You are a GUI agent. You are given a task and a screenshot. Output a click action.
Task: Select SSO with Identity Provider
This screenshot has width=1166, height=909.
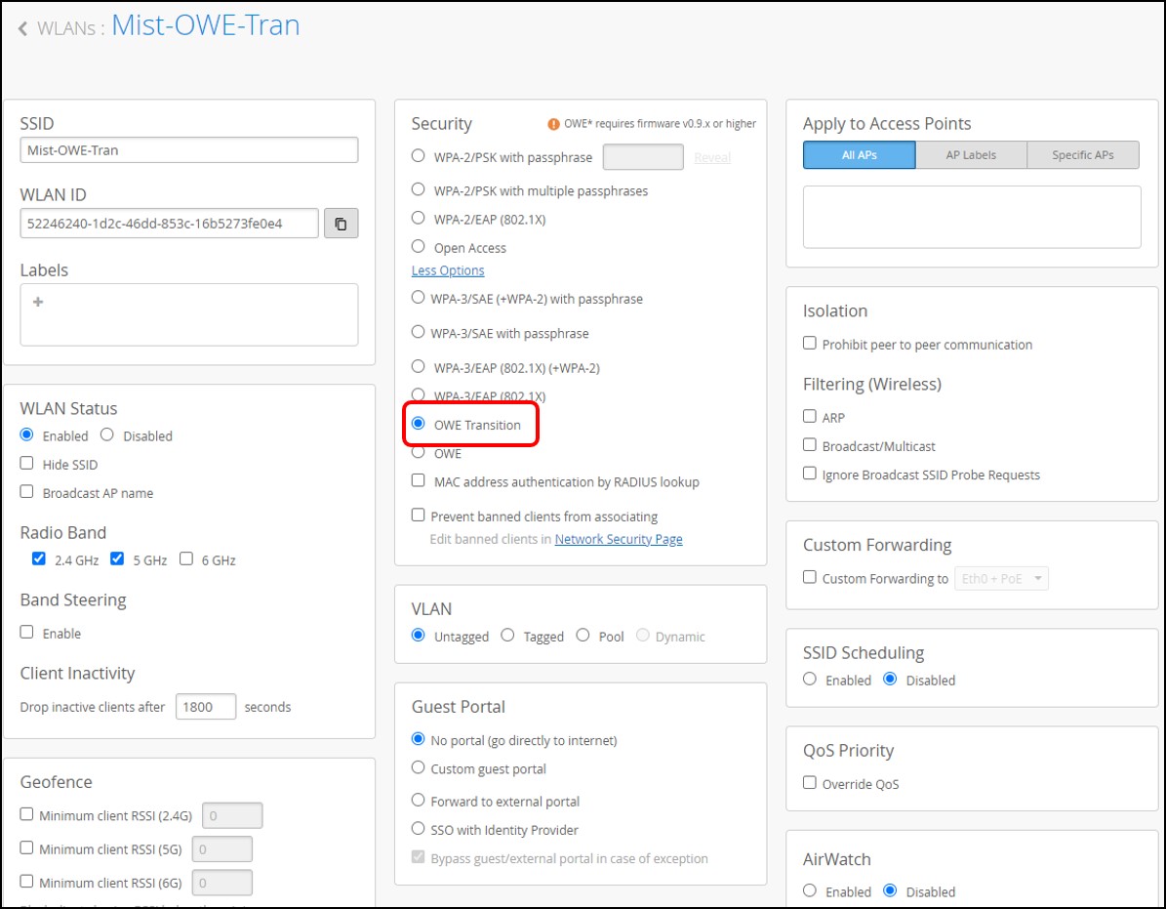pyautogui.click(x=418, y=828)
